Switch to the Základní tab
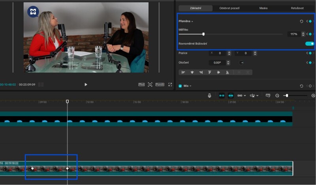Viewport: 316px width, 185px height. tap(196, 8)
